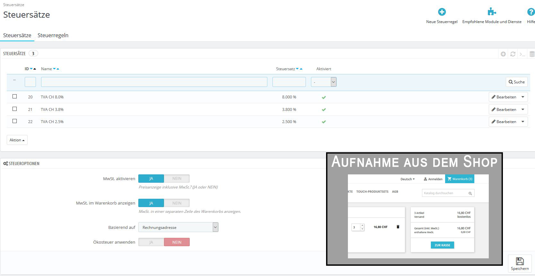
Task: Open Empfohlene Module und Dienste puzzle icon
Action: pyautogui.click(x=492, y=12)
